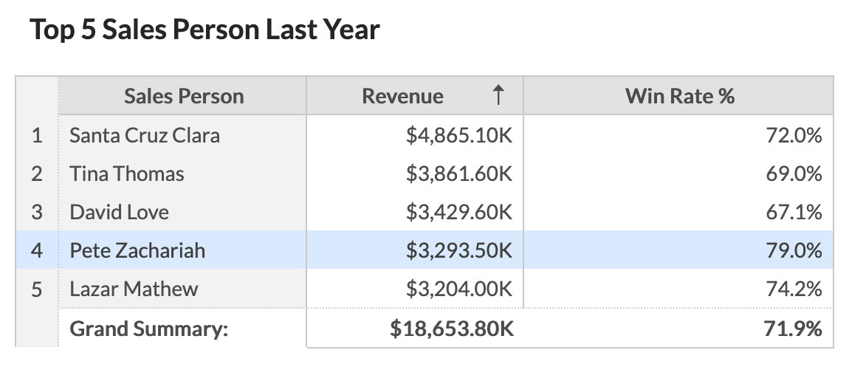Click the $3,861.60K revenue value
The width and height of the screenshot is (849, 367).
tap(458, 174)
